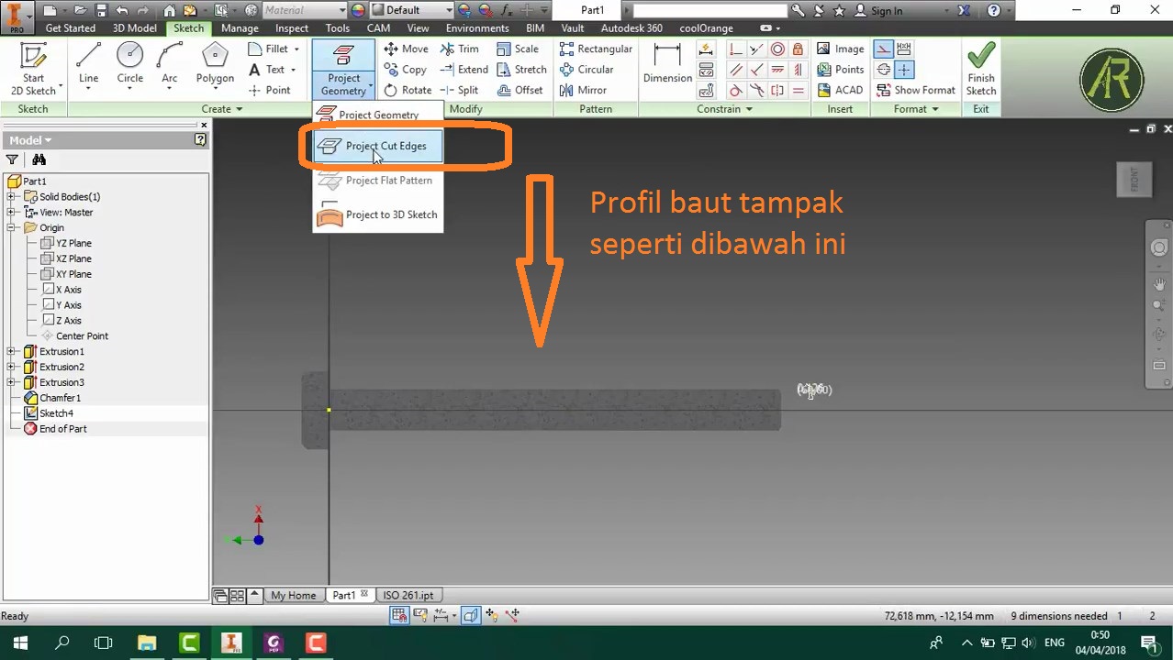Open the Polygon sketch tool
This screenshot has height=660, width=1173.
pyautogui.click(x=214, y=66)
